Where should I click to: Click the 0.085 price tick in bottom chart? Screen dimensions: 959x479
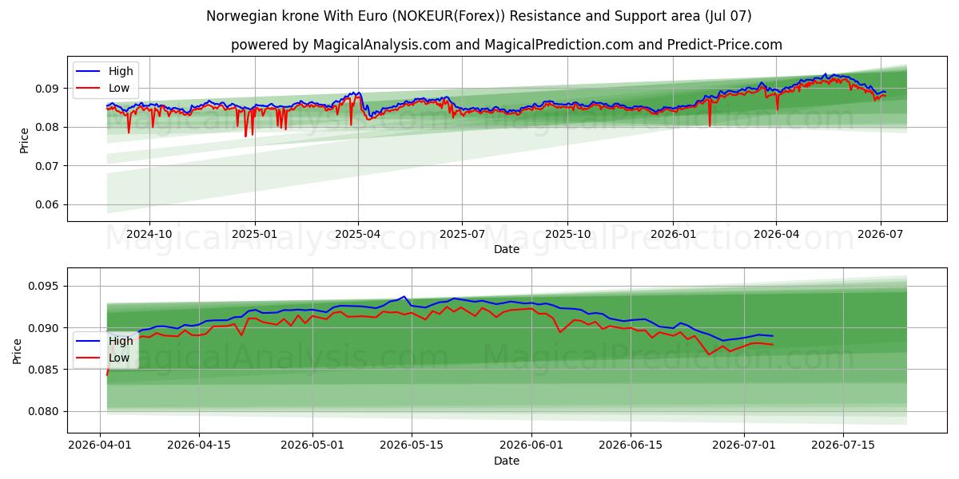click(x=44, y=370)
